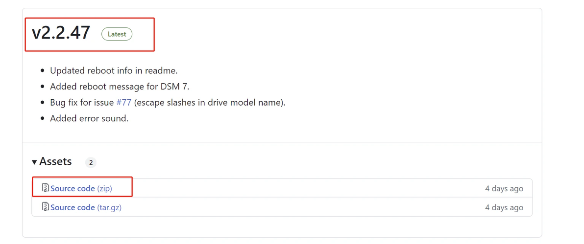
Task: Download the Source code (tar.gz) link
Action: pyautogui.click(x=73, y=207)
